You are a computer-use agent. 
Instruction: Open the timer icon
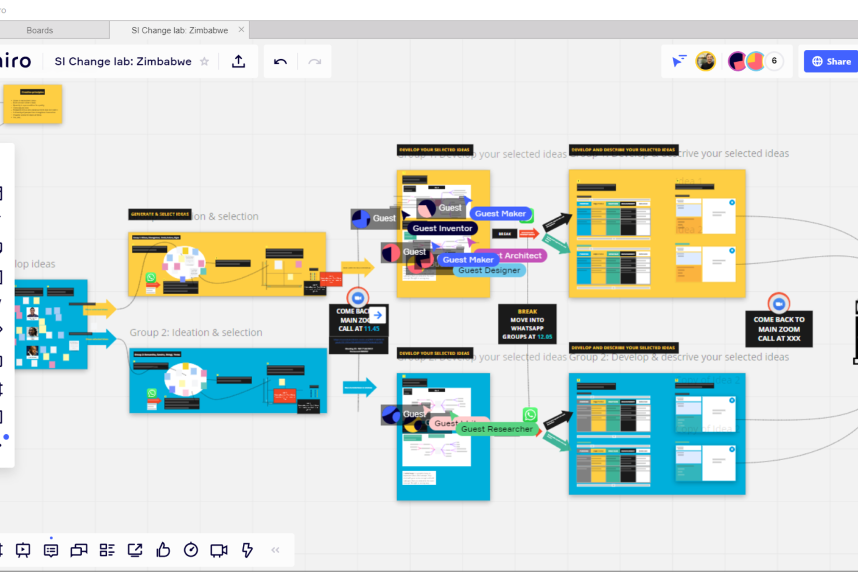pos(191,550)
